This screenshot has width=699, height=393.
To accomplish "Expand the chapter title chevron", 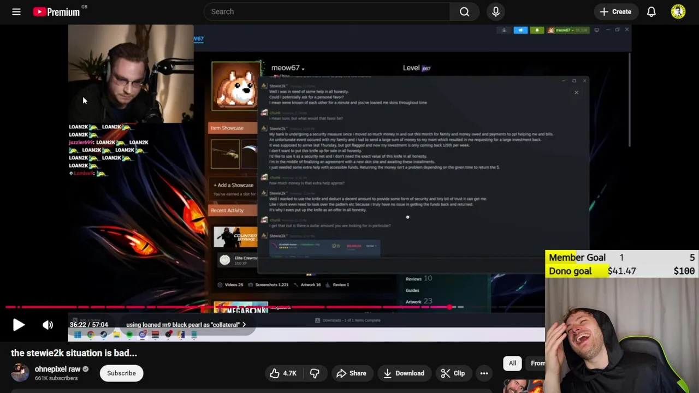I will click(244, 325).
